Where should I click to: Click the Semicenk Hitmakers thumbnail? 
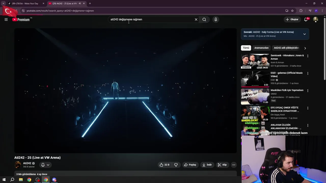[255, 62]
